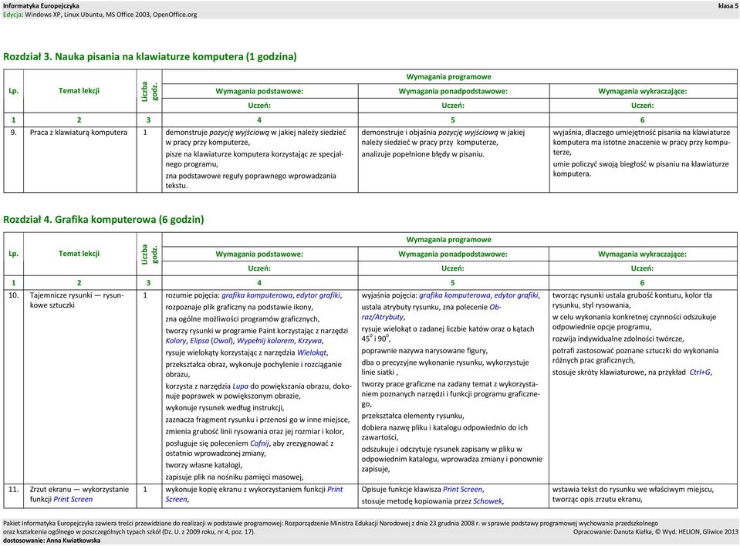This screenshot has width=740, height=546.
Task: Click "Wymagania wykraczające:" header in Rozdział 4 table
Action: tap(642, 254)
